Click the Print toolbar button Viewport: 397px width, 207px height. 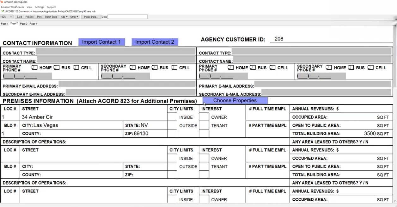(x=39, y=17)
